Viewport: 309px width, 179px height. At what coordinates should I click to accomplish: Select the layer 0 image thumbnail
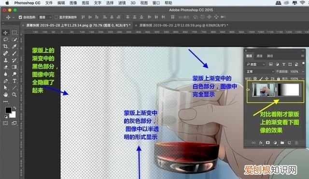(x=263, y=89)
